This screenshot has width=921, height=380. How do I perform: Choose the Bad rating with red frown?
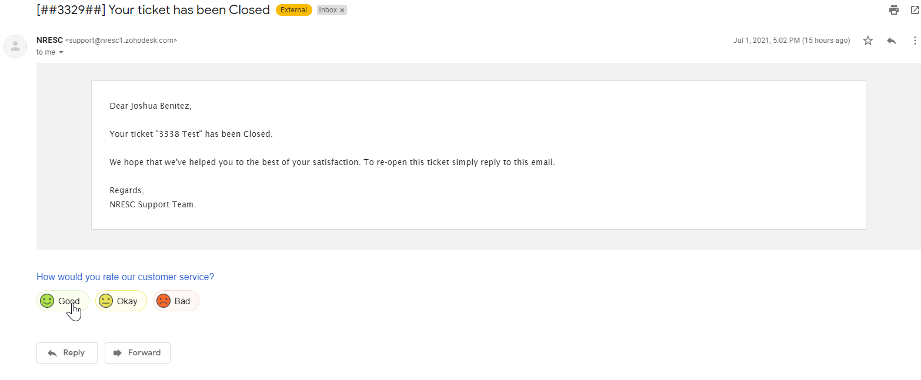click(x=176, y=301)
